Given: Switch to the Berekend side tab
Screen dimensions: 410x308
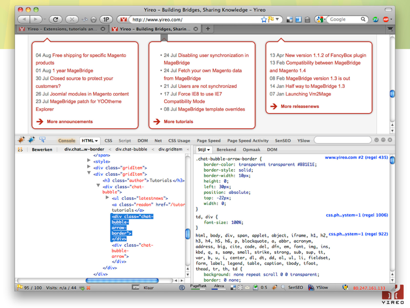Looking at the screenshot, I should click(226, 150).
